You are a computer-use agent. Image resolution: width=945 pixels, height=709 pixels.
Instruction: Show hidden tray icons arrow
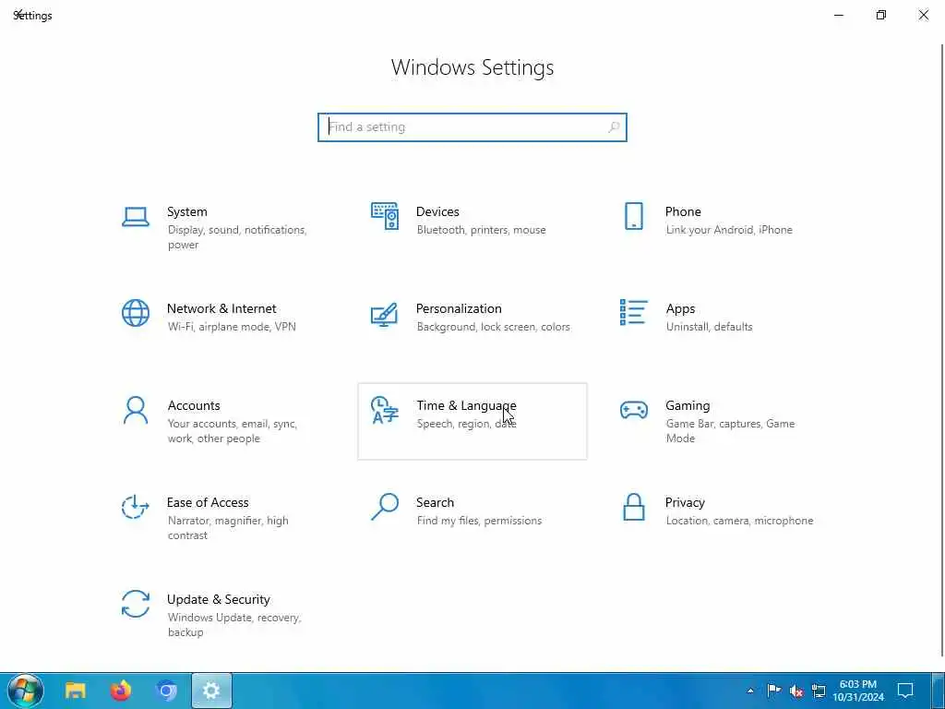pos(750,691)
